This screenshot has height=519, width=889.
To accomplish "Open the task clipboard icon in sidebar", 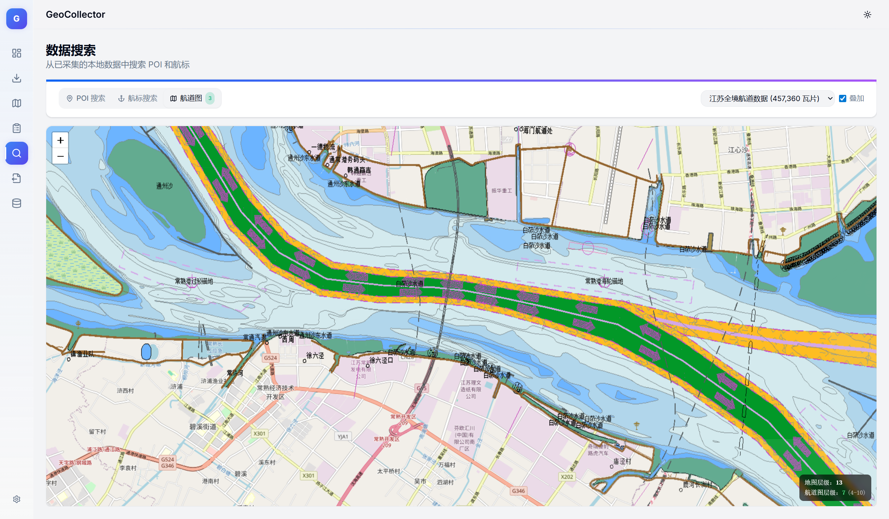I will coord(16,128).
